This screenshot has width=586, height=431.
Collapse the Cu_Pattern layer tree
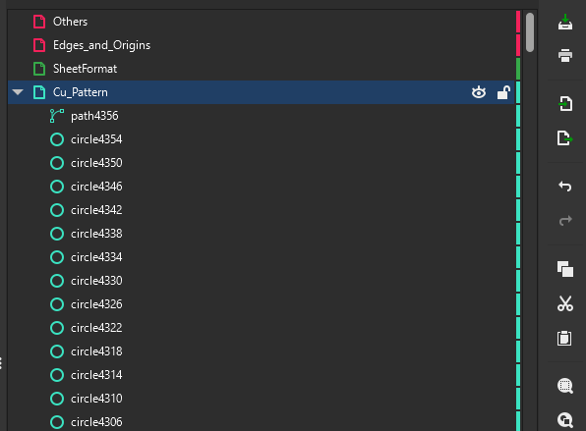point(18,92)
